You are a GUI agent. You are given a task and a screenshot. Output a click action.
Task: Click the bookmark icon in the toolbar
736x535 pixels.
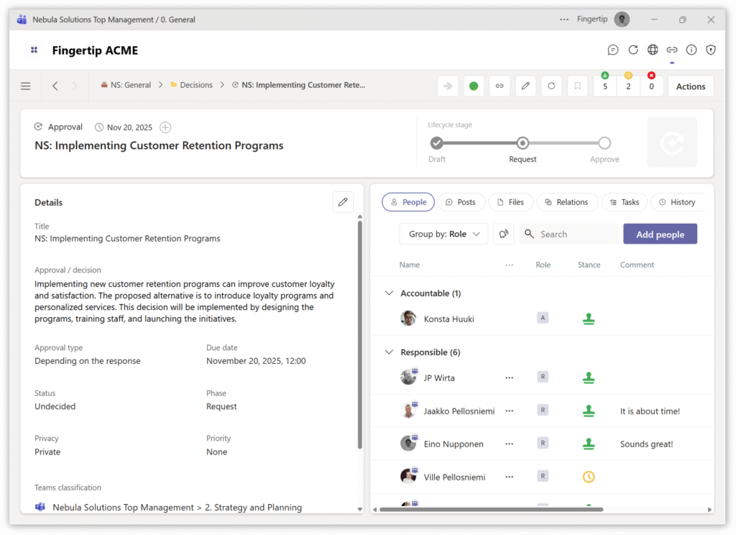(576, 86)
